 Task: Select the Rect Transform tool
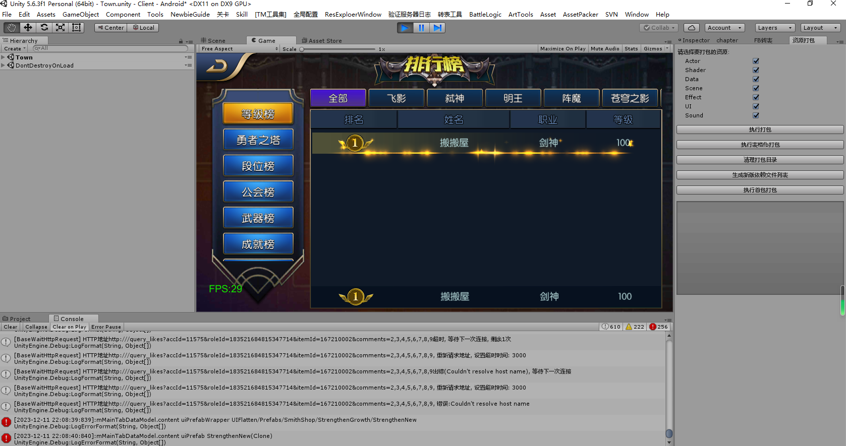click(x=77, y=28)
